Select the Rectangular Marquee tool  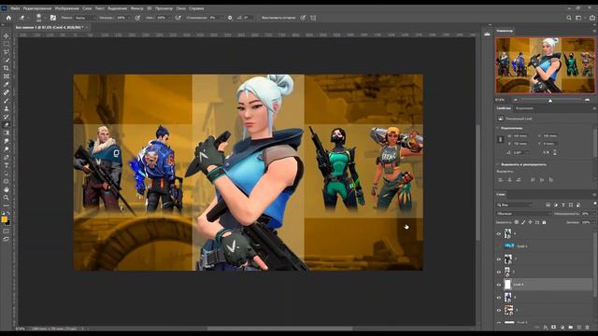7,44
